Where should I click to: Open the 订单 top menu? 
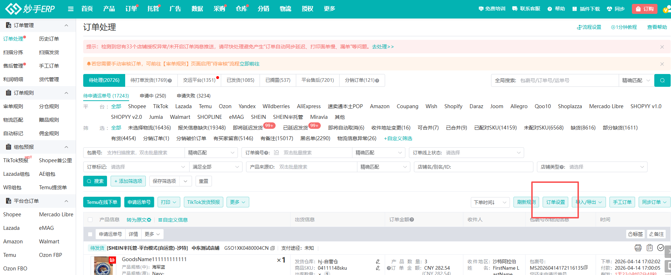pos(131,9)
